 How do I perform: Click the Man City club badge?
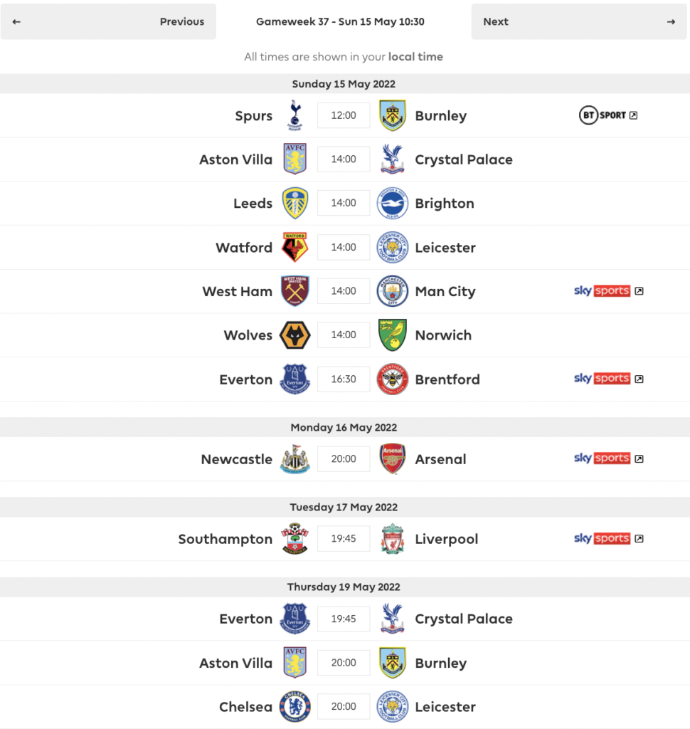(393, 291)
